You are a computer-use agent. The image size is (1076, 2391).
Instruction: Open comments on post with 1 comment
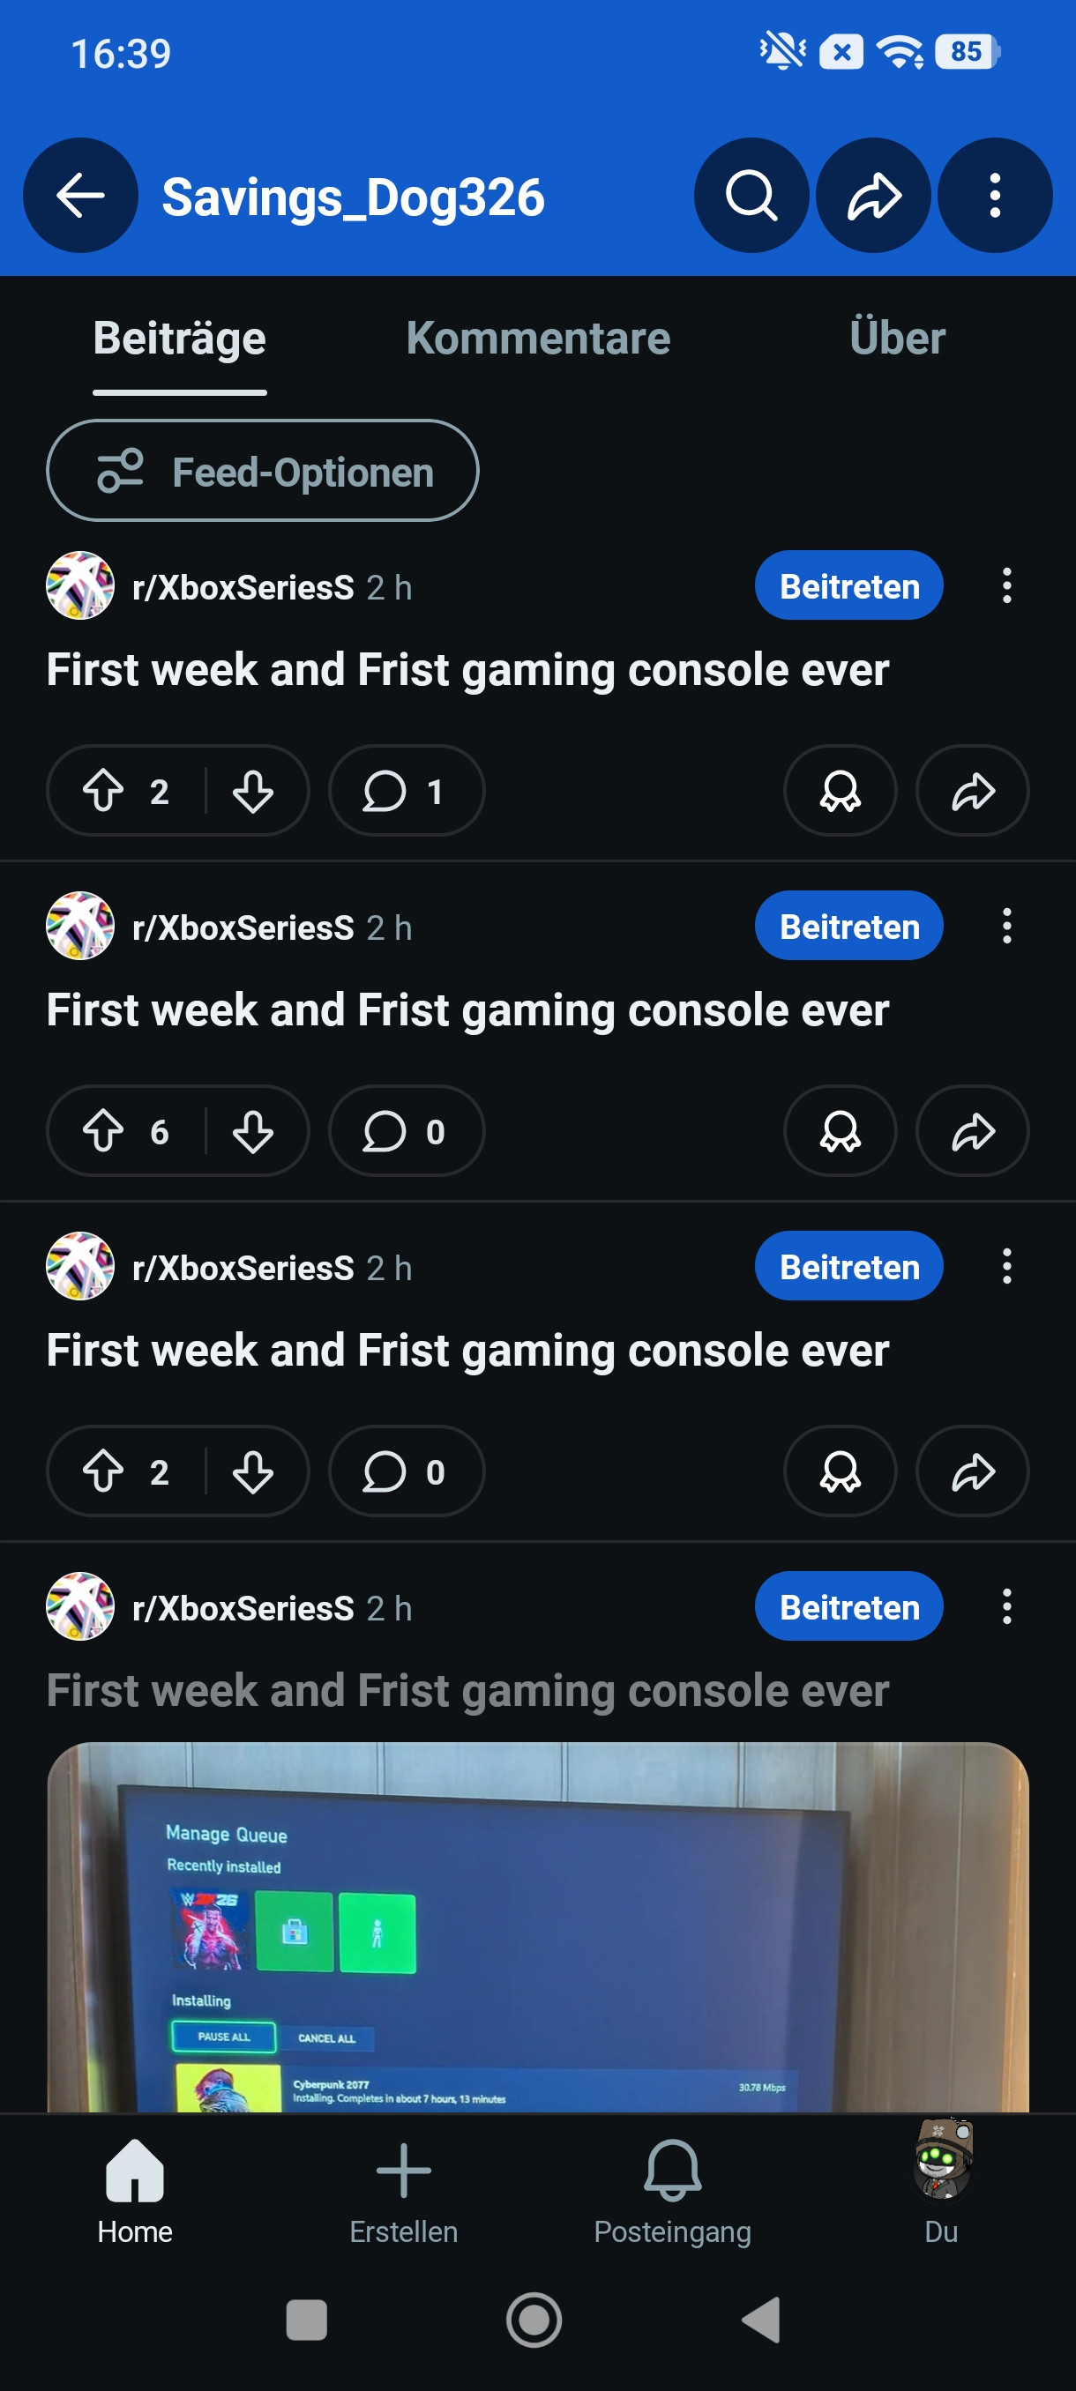click(x=406, y=791)
